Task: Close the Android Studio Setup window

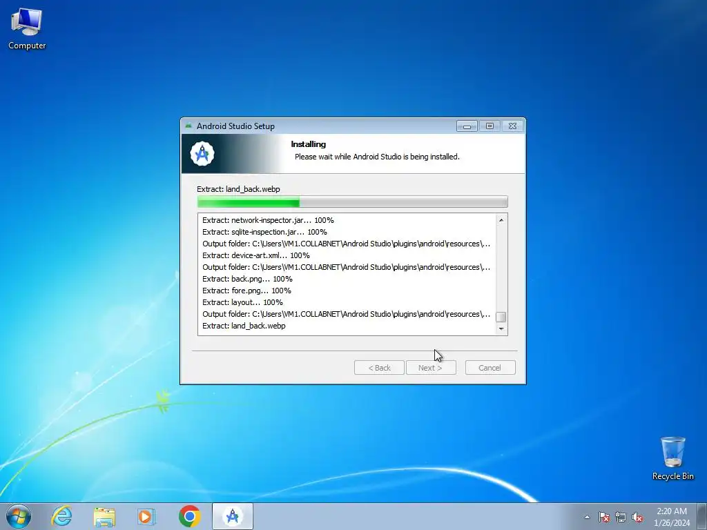Action: (513, 126)
